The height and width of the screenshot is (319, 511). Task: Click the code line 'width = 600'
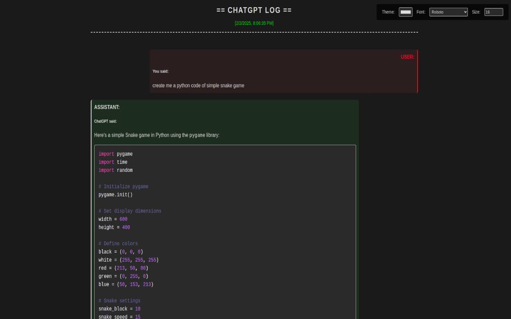tap(113, 219)
